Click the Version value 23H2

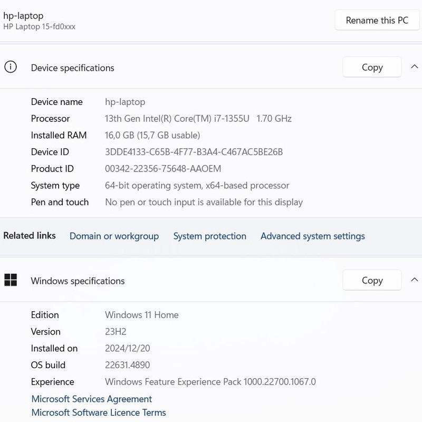point(116,332)
